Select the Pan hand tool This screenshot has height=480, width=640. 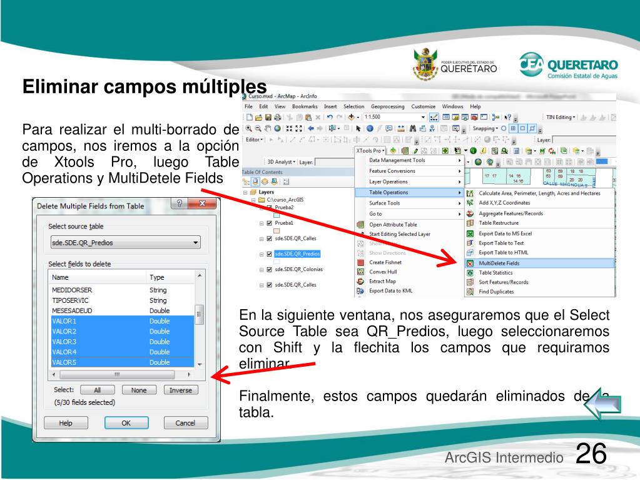pyautogui.click(x=268, y=128)
